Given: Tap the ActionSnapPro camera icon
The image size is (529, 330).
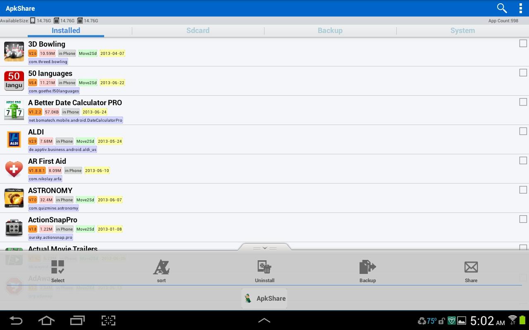Looking at the screenshot, I should pos(14,227).
